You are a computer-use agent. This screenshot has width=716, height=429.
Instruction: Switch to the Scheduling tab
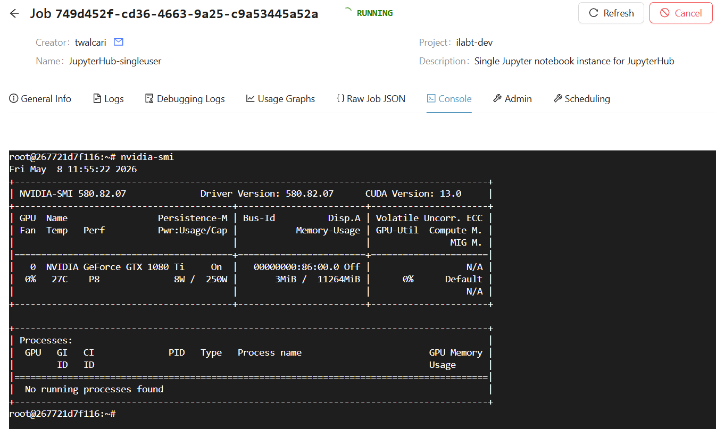[581, 98]
